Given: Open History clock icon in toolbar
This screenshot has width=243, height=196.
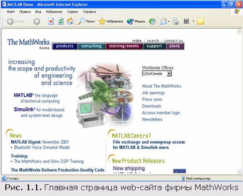Looking at the screenshot, I should point(152,21).
